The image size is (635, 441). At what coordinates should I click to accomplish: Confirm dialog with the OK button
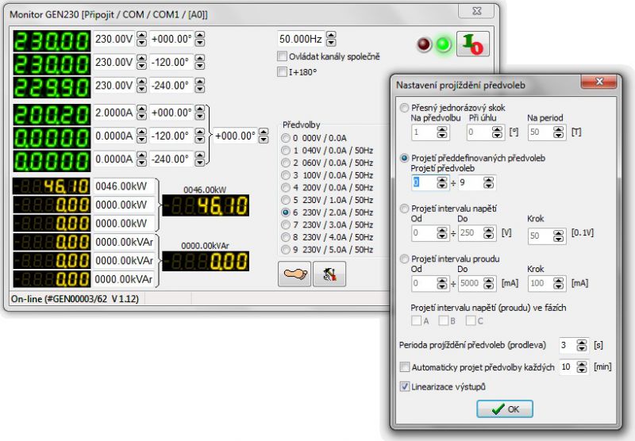pyautogui.click(x=505, y=409)
